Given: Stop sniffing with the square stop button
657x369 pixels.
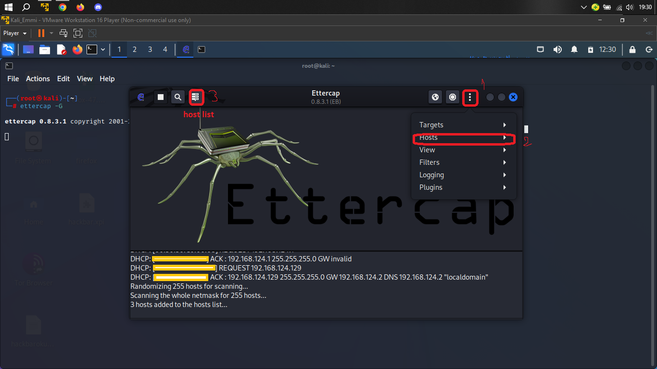Looking at the screenshot, I should [x=161, y=97].
